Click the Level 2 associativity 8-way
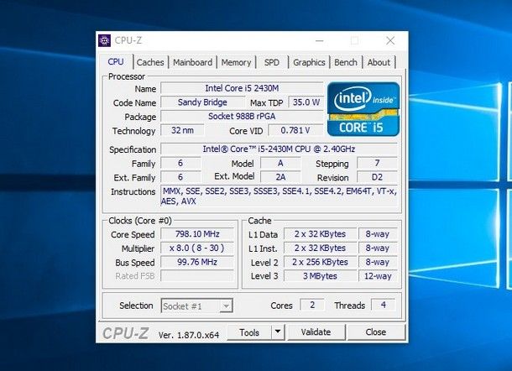The image size is (512, 371). pos(378,262)
